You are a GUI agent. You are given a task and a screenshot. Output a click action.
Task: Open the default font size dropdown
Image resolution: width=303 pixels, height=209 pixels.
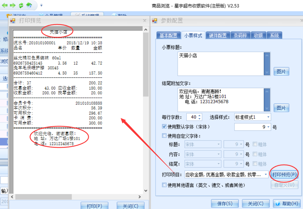[268, 127]
